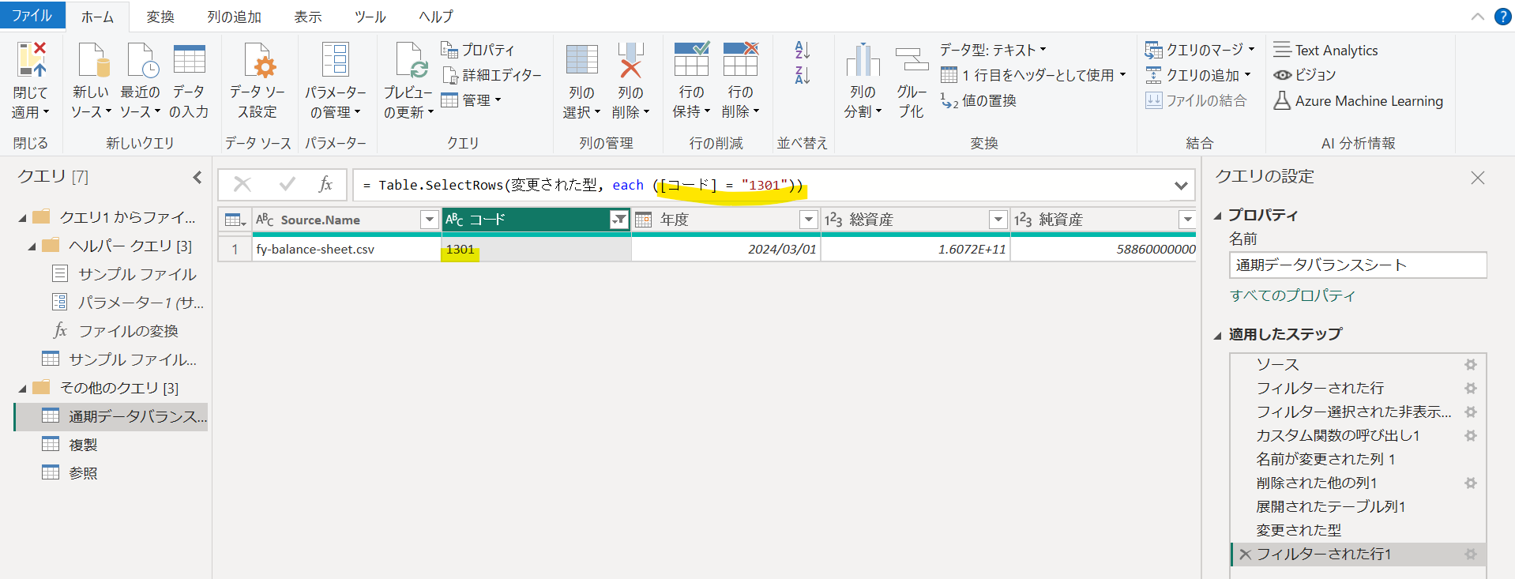Open the Help question mark icon
Screen dimensions: 1515x579
click(x=1502, y=17)
